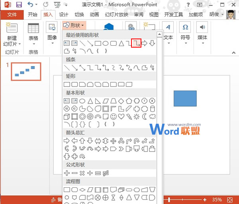Viewport: 239px width, 204px height.
Task: Insert the heart shape
Action: pyautogui.click(x=121, y=117)
